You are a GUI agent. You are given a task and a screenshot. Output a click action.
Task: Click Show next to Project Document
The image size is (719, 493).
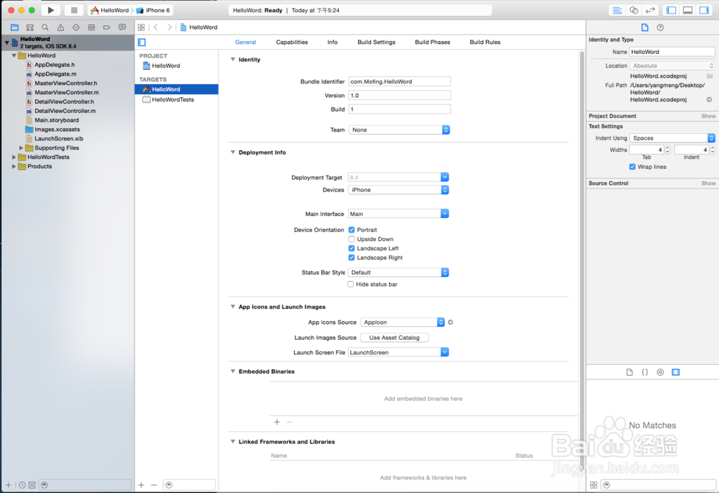click(708, 116)
